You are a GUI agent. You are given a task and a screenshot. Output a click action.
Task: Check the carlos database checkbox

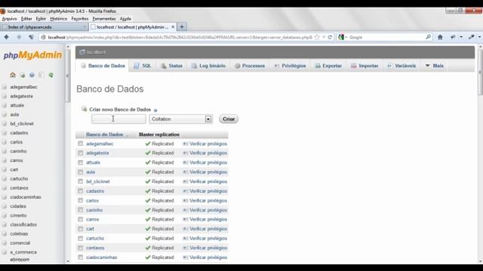(x=81, y=200)
